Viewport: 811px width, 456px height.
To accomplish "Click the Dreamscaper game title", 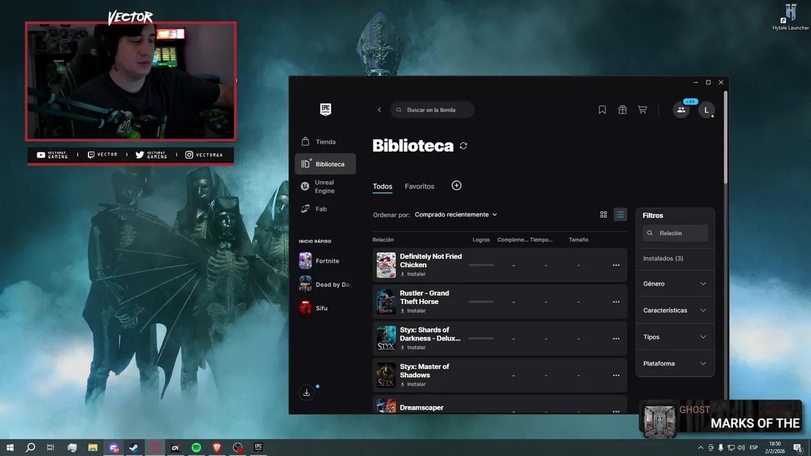I will coord(421,408).
